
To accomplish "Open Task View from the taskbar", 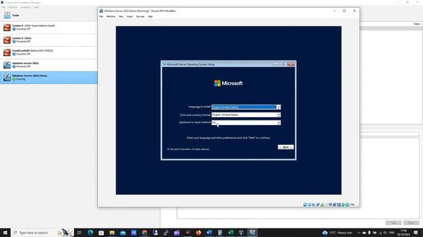I will pyautogui.click(x=79, y=232).
